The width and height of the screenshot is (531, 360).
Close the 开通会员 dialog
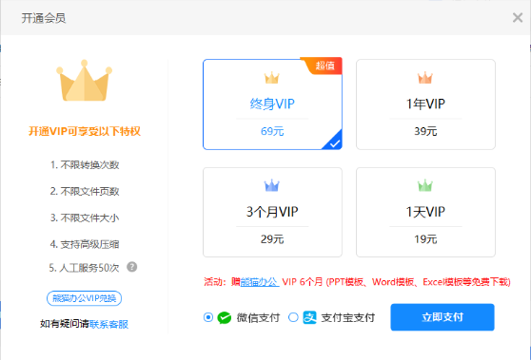pos(518,18)
